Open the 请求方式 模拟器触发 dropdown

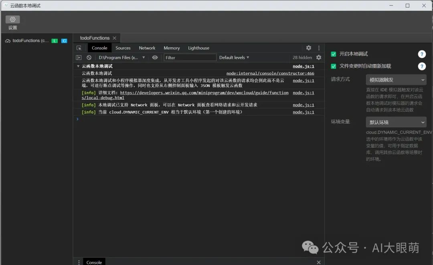click(x=396, y=80)
